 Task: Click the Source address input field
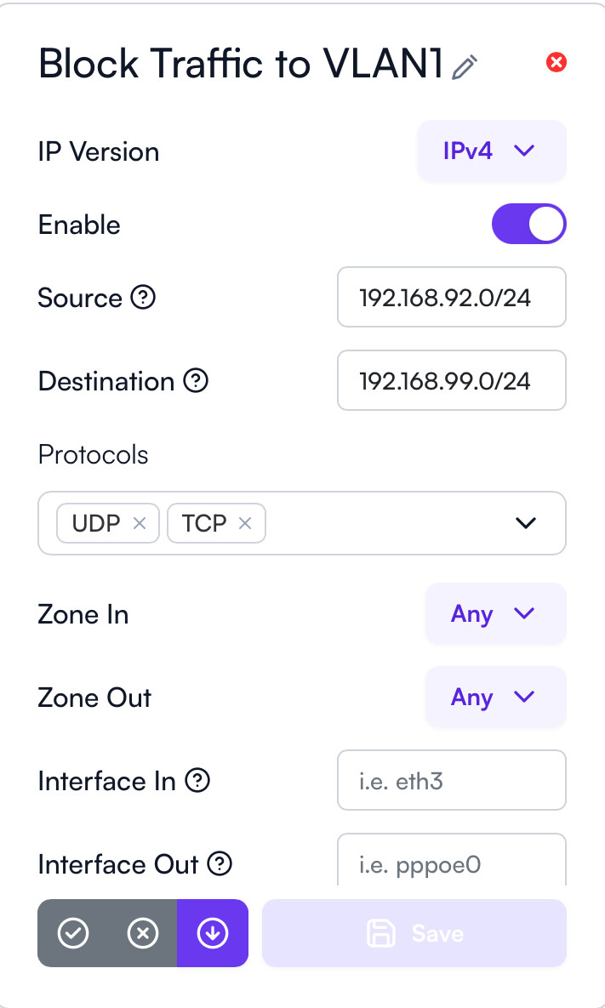(451, 298)
